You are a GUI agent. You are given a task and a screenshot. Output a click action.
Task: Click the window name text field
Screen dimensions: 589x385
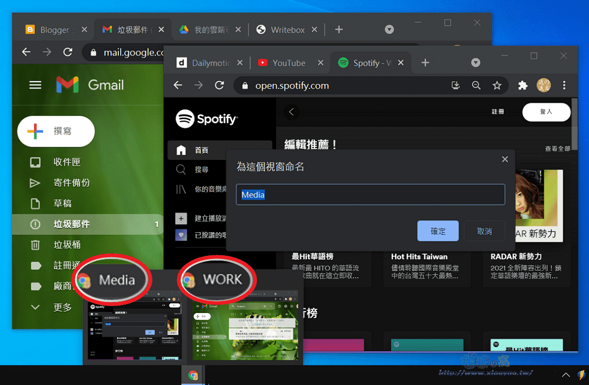pyautogui.click(x=370, y=194)
